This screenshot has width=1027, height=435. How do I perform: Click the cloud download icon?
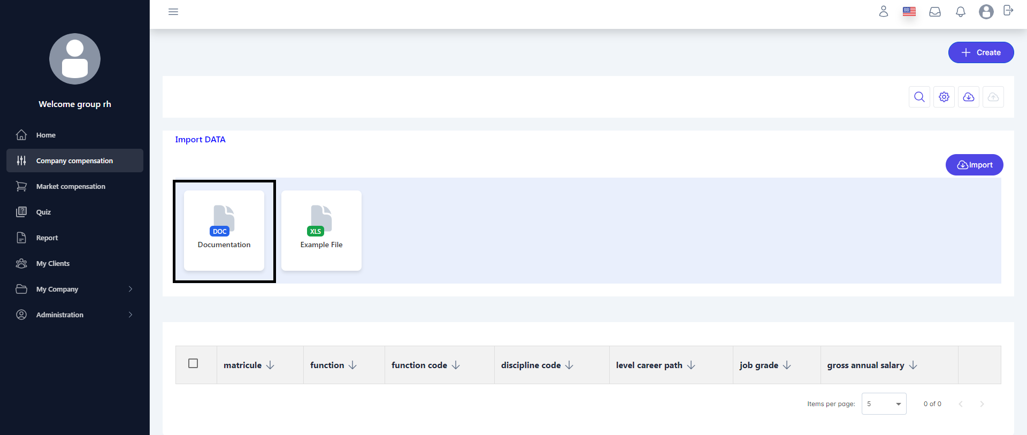coord(968,97)
